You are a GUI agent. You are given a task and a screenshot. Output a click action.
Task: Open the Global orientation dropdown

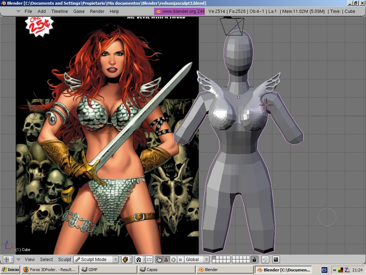(x=196, y=259)
